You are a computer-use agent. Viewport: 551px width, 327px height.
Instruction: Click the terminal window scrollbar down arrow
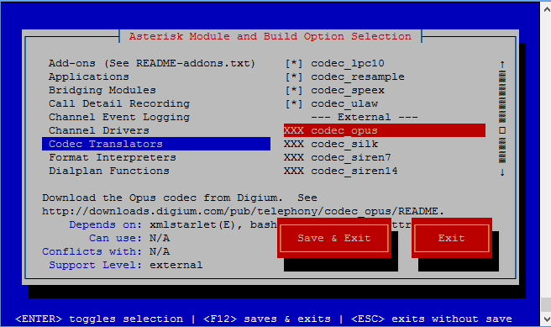[547, 319]
